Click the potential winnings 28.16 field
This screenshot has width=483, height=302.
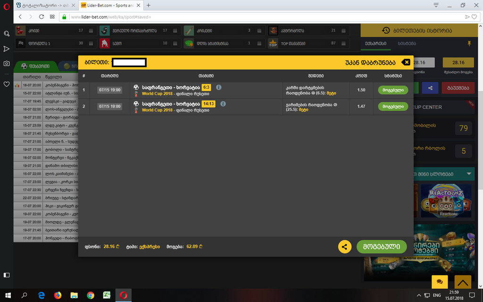(x=458, y=62)
